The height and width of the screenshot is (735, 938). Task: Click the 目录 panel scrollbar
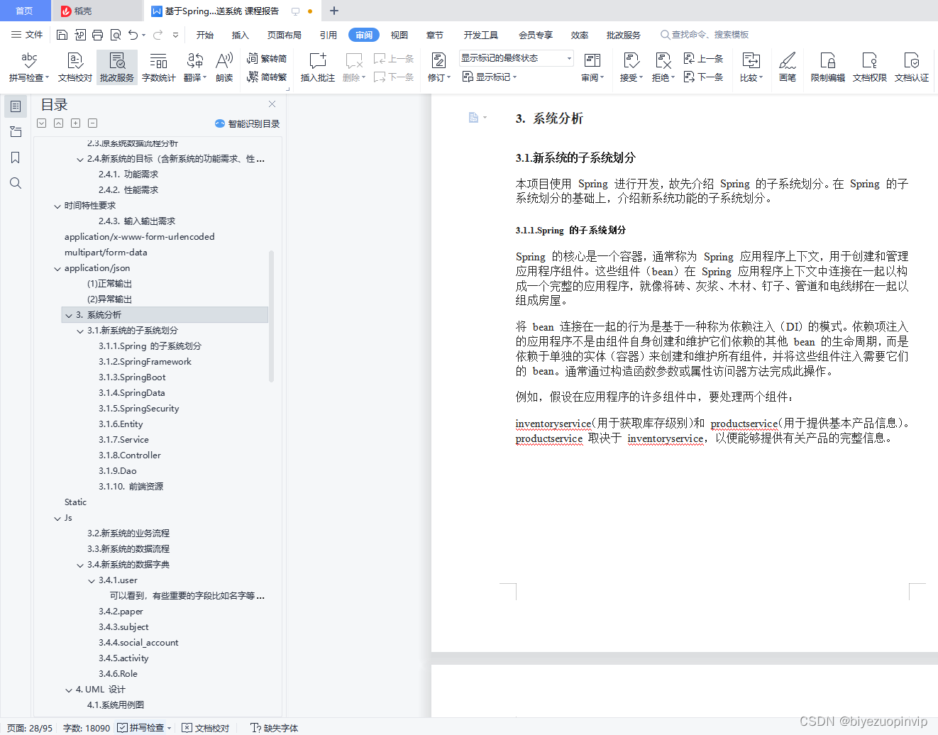271,312
